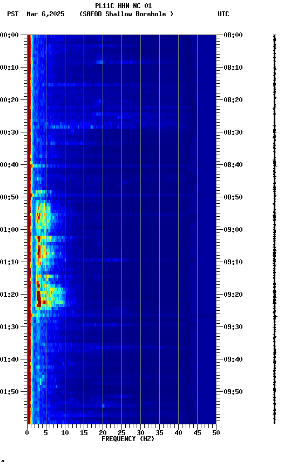The height and width of the screenshot is (467, 298).
Task: Click the 01:20 PST time label
Action: (9, 295)
